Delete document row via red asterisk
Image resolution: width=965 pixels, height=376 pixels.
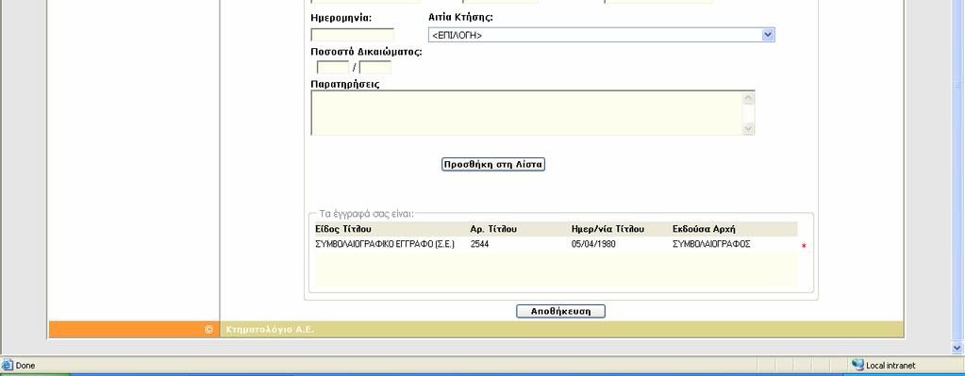(x=804, y=246)
